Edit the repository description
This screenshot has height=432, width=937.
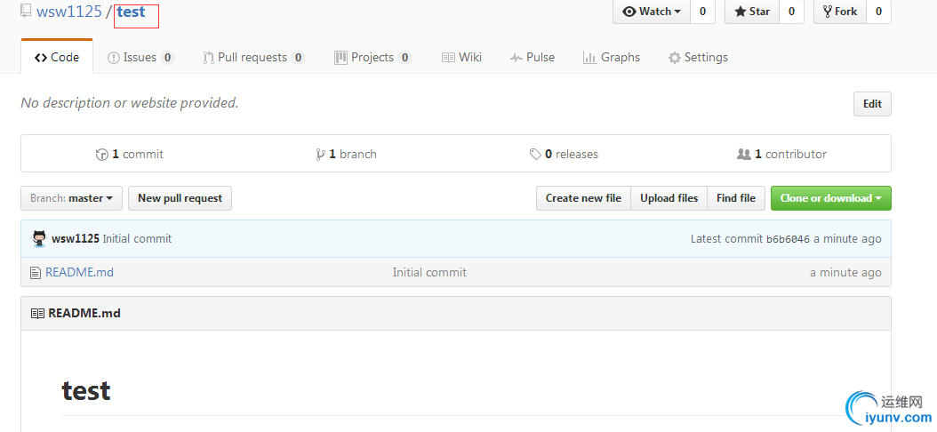tap(872, 104)
